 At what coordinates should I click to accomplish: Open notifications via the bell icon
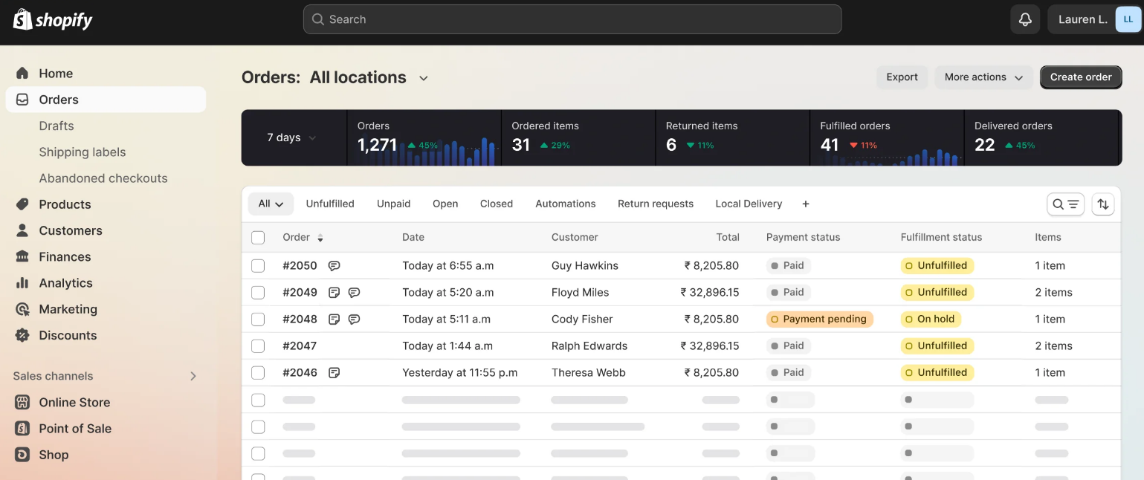coord(1025,19)
